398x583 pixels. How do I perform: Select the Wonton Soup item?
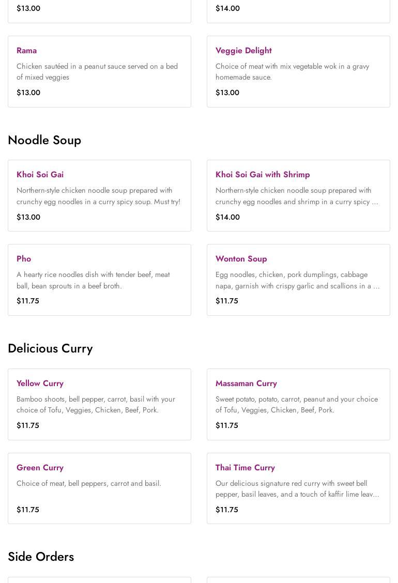tap(241, 259)
